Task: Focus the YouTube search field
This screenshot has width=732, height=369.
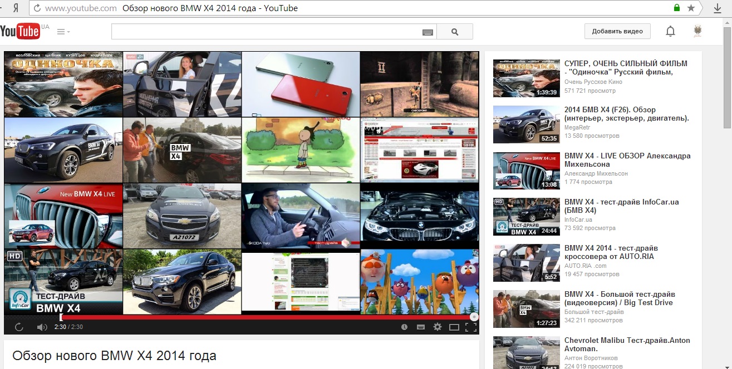Action: point(267,32)
